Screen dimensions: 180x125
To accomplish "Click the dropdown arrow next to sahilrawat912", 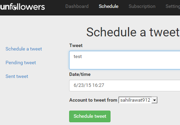I will pyautogui.click(x=154, y=100).
